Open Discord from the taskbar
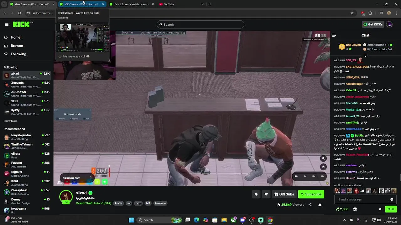The height and width of the screenshot is (225, 401). pos(242,220)
